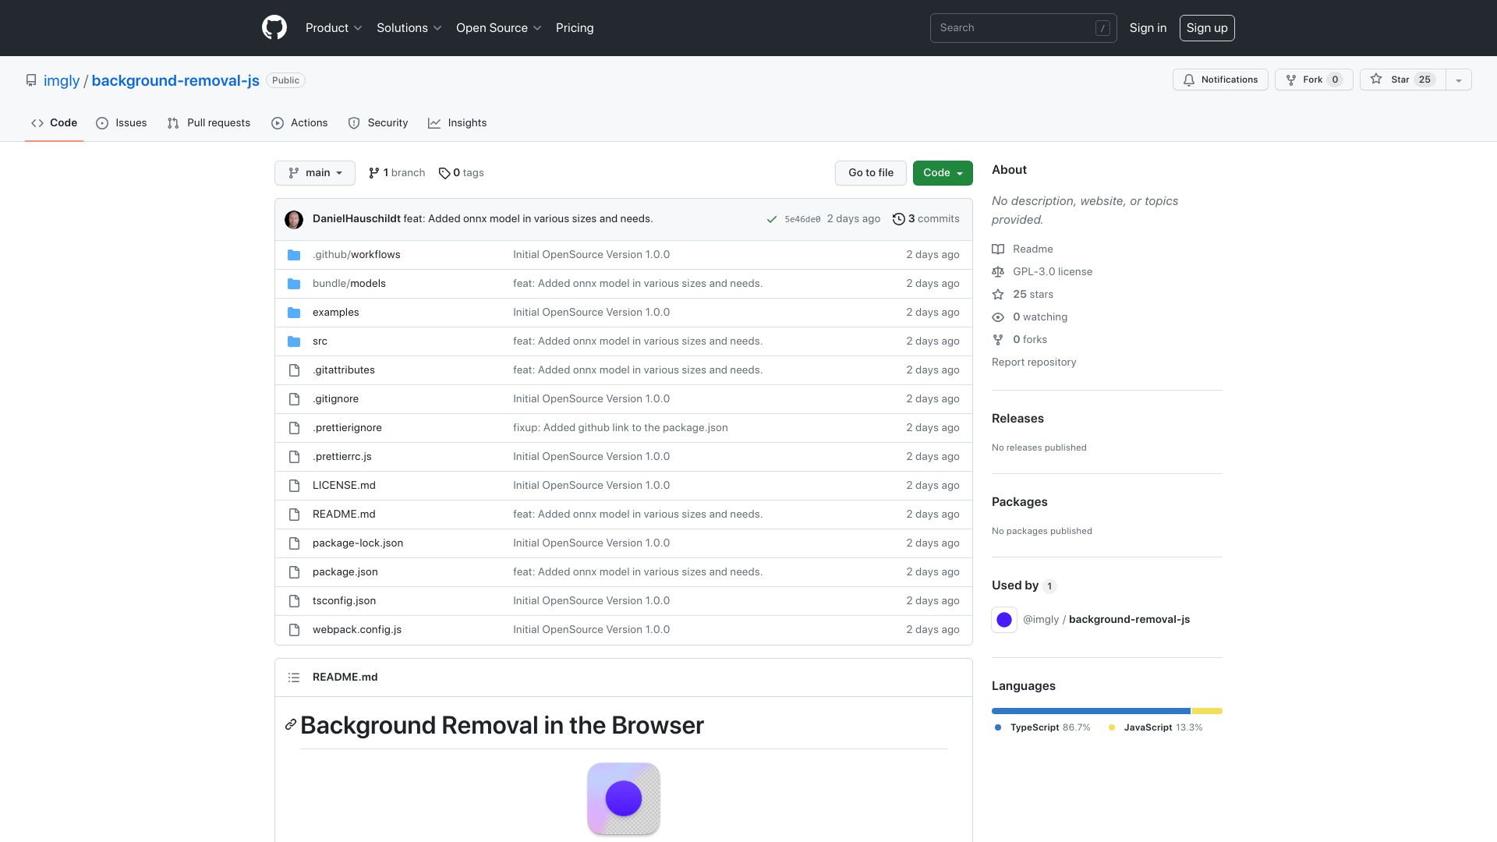This screenshot has height=842, width=1497.
Task: Open the Solutions menu in header
Action: tap(409, 28)
